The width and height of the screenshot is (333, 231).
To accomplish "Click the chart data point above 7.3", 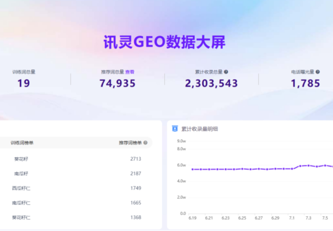I will click(x=308, y=165).
